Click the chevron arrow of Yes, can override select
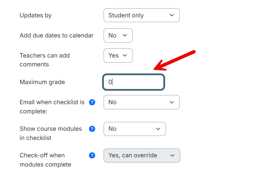The height and width of the screenshot is (172, 258). point(172,155)
